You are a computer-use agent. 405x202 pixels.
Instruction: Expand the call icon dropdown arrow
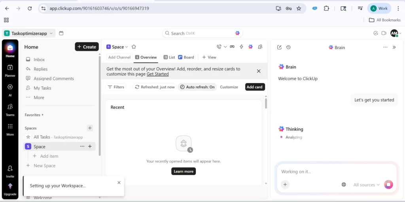[225, 47]
